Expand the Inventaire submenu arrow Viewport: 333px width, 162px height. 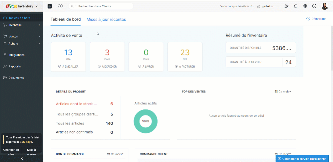[40, 25]
